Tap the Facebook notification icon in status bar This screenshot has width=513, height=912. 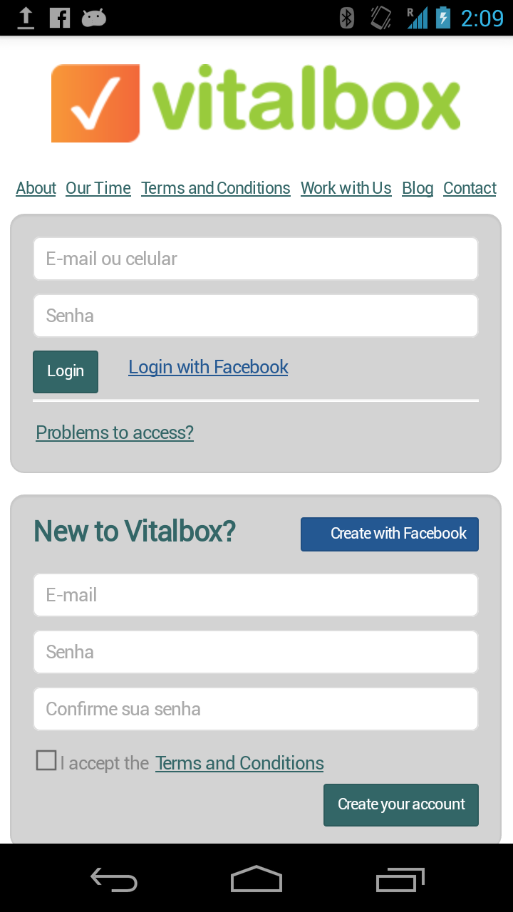pyautogui.click(x=60, y=18)
